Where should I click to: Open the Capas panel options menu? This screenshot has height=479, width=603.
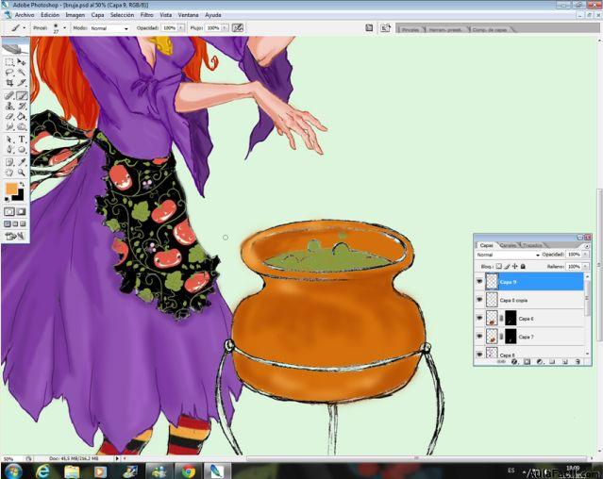pos(587,246)
